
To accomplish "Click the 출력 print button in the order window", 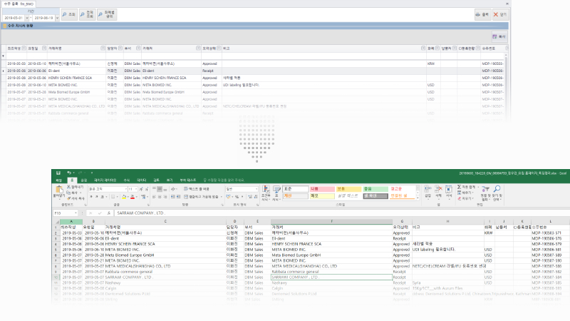I will [482, 14].
